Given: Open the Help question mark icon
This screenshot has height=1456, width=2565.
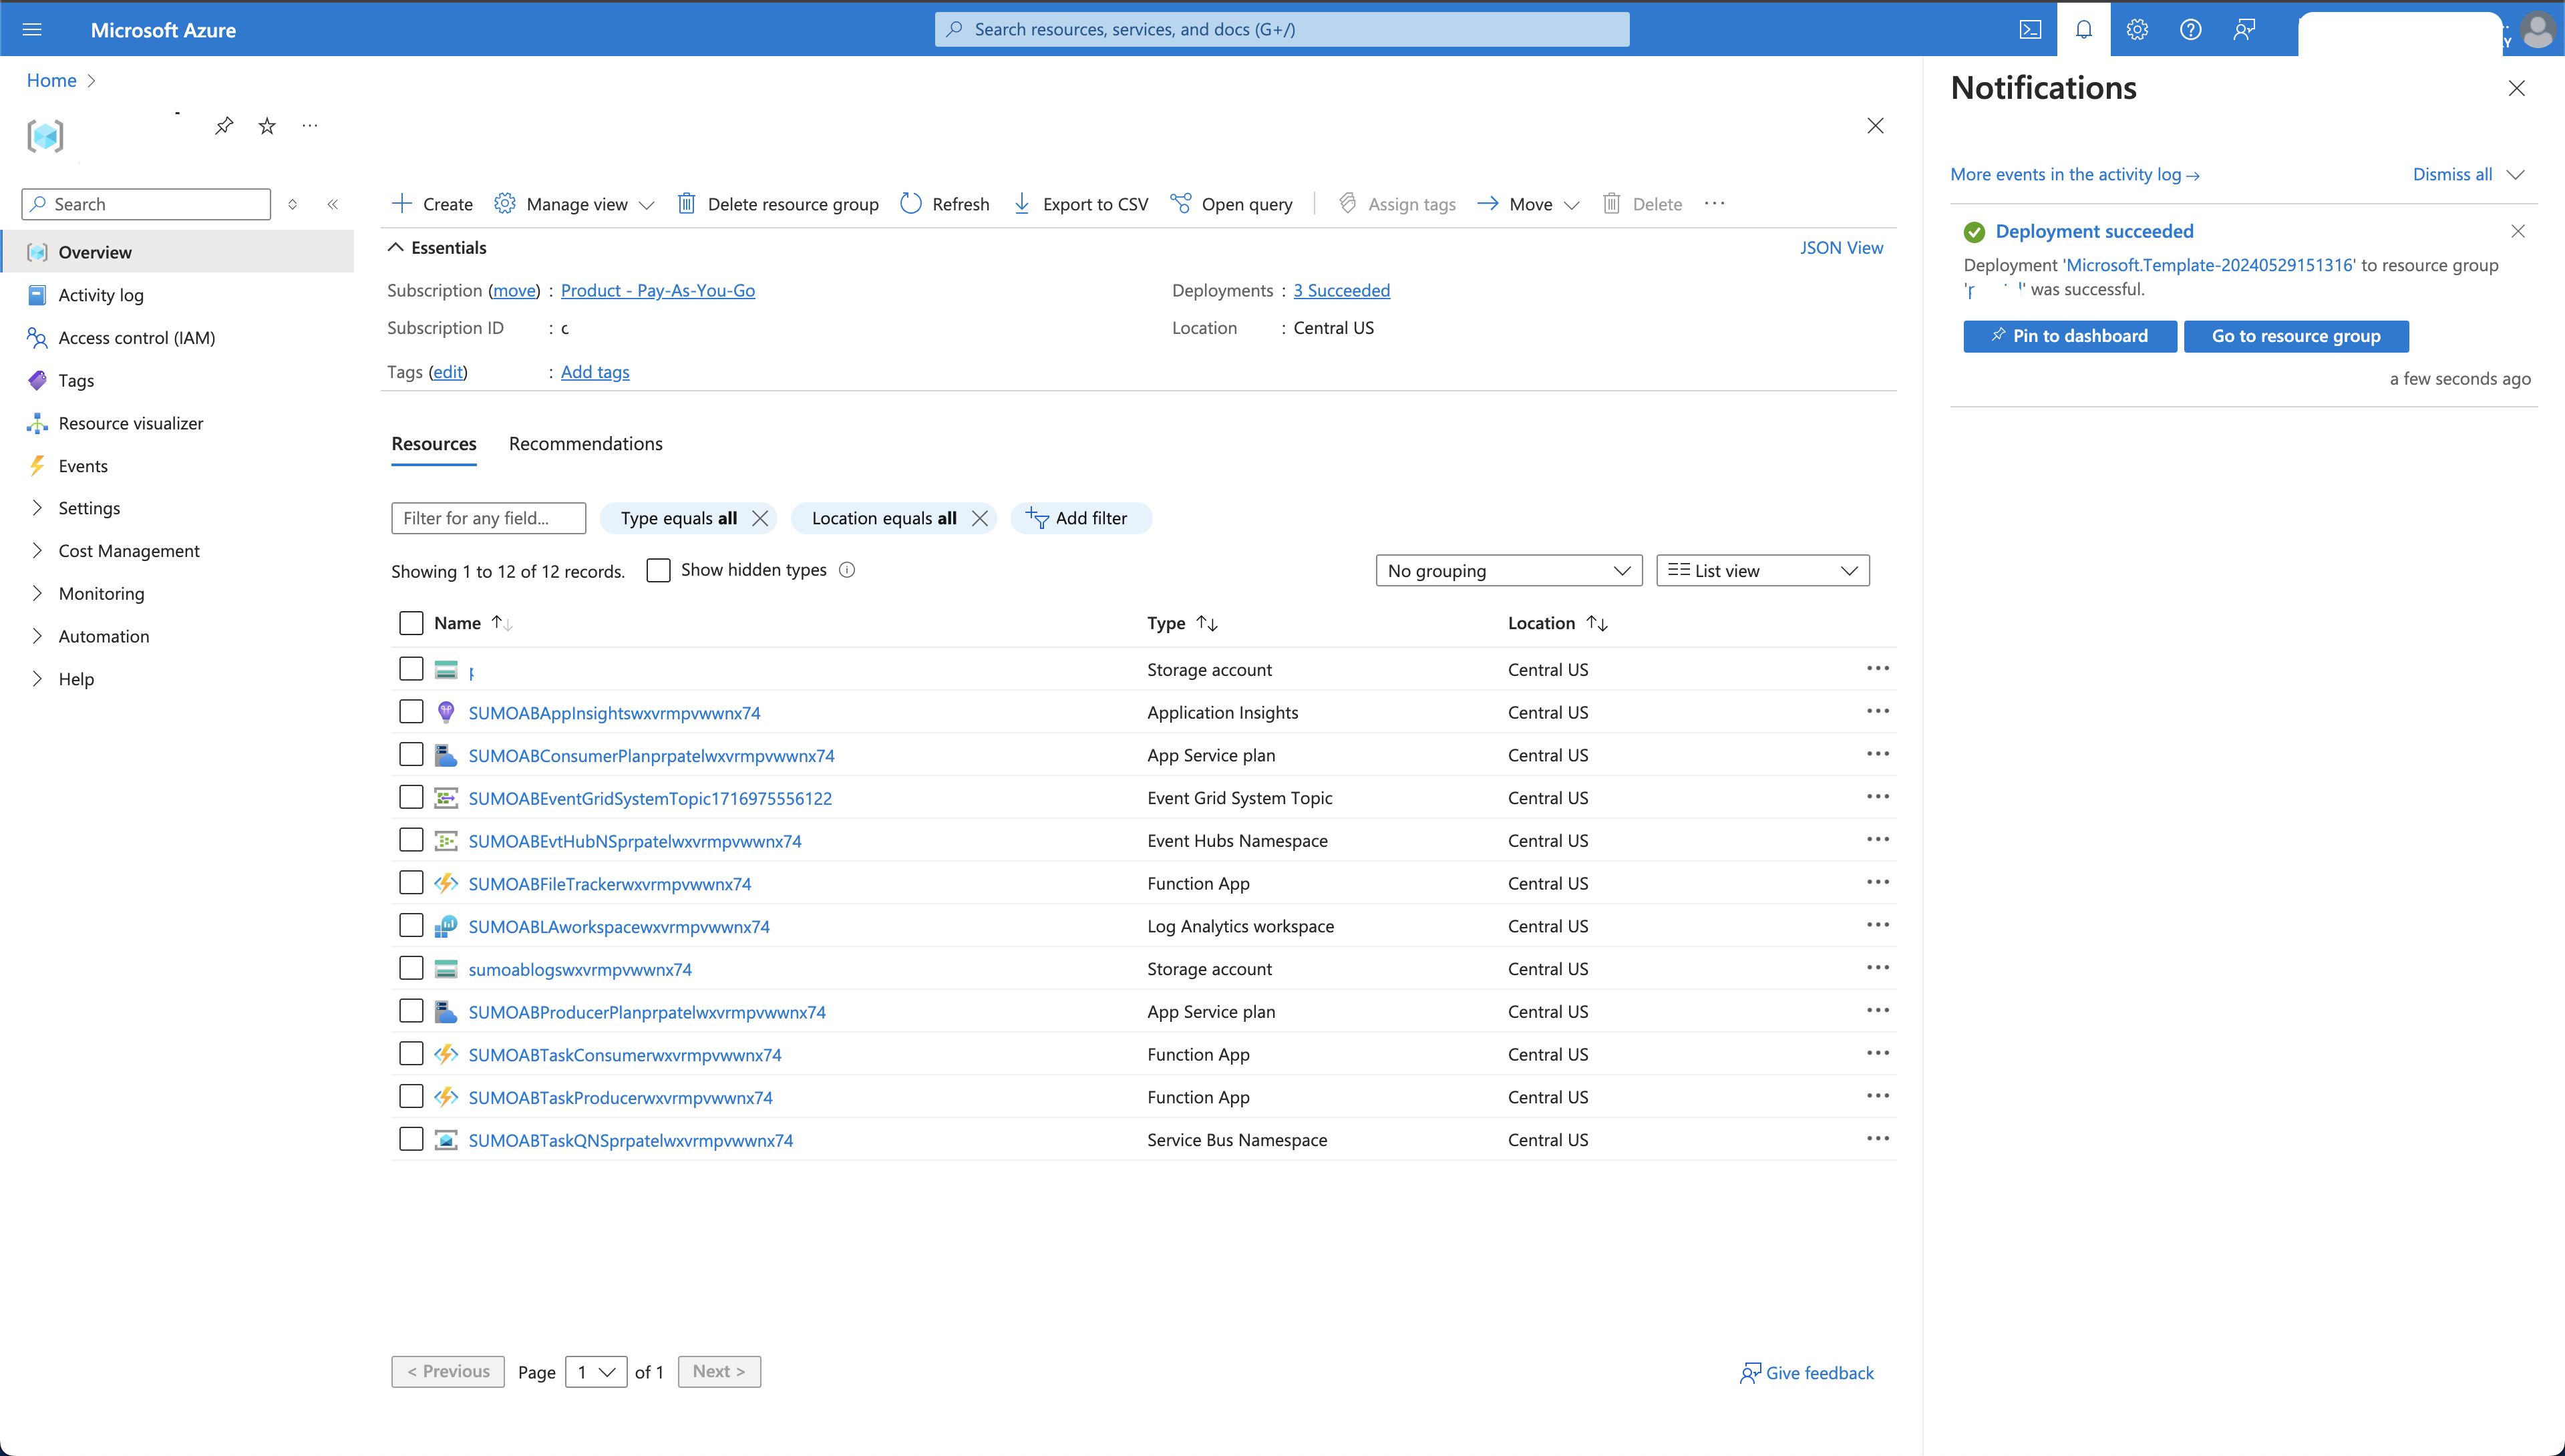Looking at the screenshot, I should pos(2191,29).
